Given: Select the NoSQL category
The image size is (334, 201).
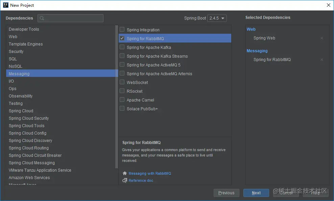Looking at the screenshot, I should coord(61,66).
